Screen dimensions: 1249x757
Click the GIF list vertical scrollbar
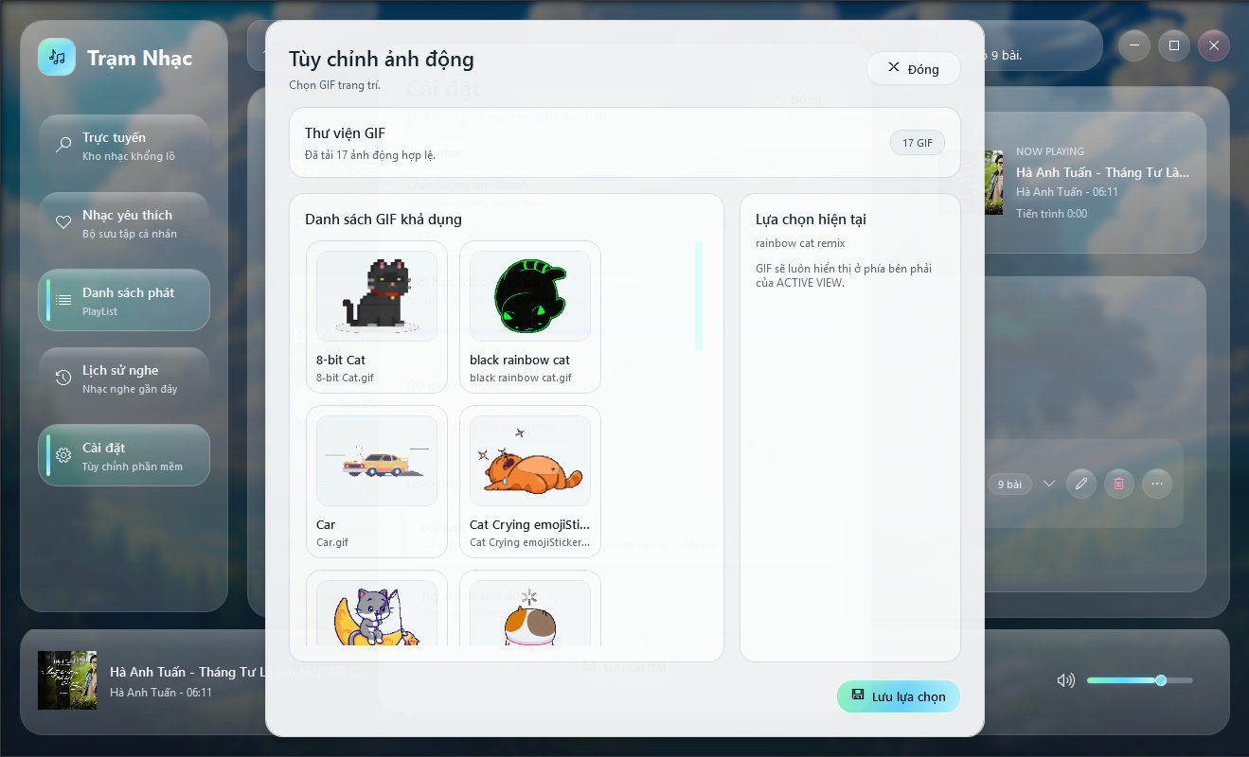699,295
